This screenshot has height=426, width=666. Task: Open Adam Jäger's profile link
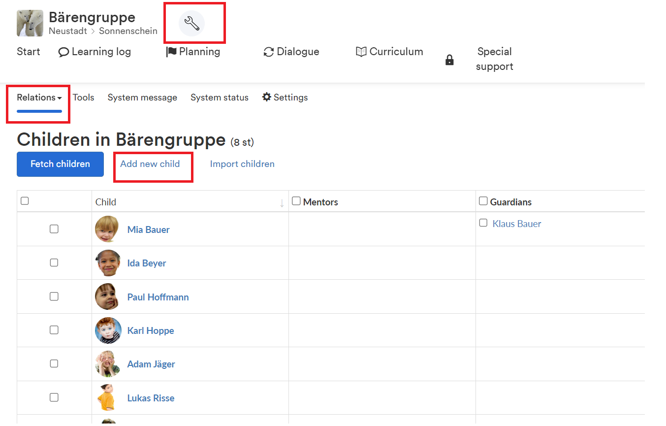coord(151,364)
